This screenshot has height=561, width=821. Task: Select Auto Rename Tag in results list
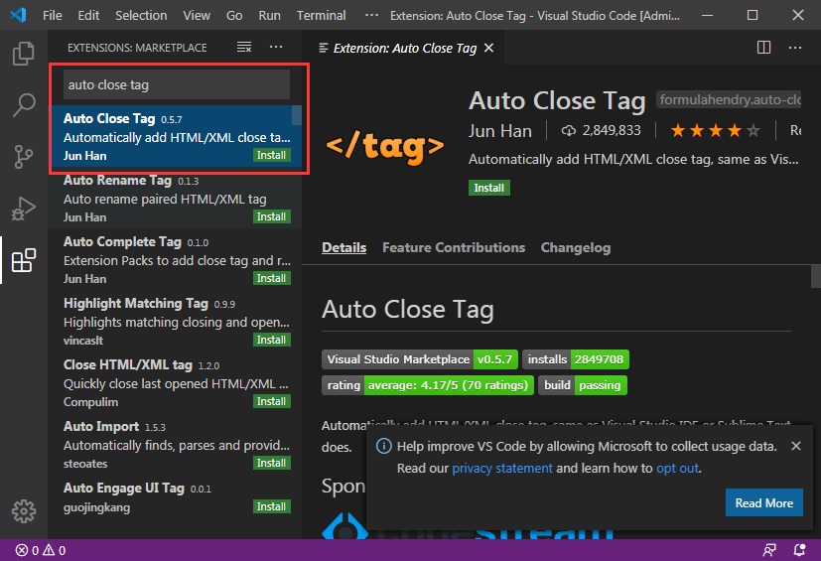pyautogui.click(x=175, y=198)
